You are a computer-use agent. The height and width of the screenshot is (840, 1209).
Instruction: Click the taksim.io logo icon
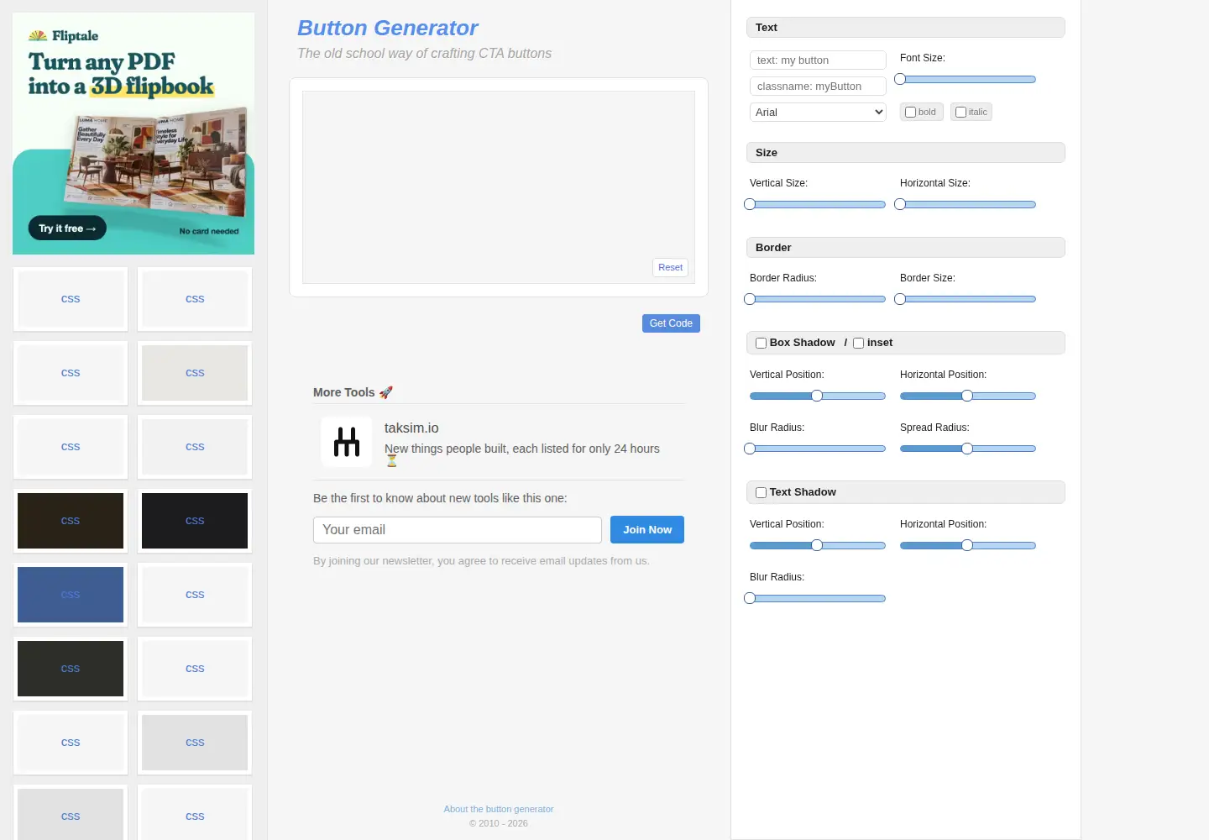click(x=347, y=442)
